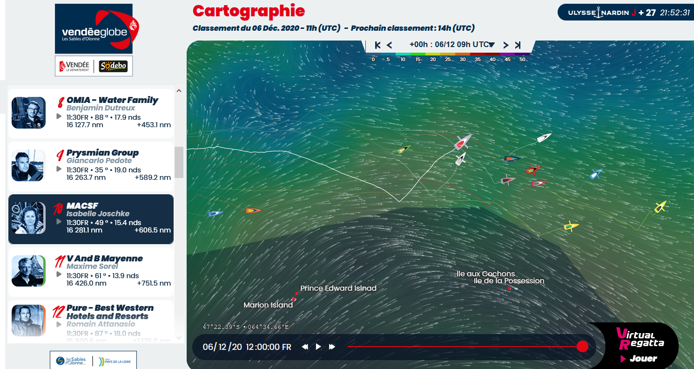Image resolution: width=694 pixels, height=369 pixels.
Task: Click the large grey boat with red deck
Action: coord(463,142)
